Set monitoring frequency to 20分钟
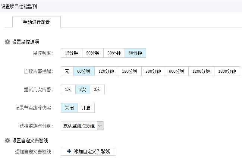 (92, 53)
